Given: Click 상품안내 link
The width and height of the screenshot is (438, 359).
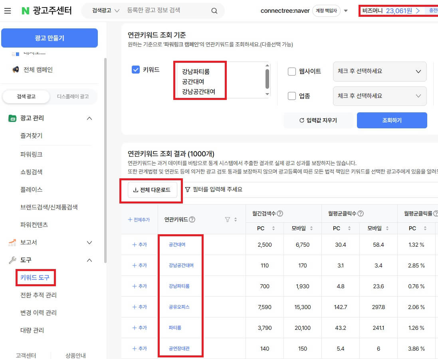Looking at the screenshot, I should [x=75, y=355].
